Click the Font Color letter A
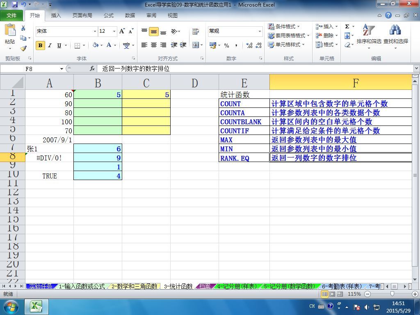420x315 pixels. [x=109, y=45]
